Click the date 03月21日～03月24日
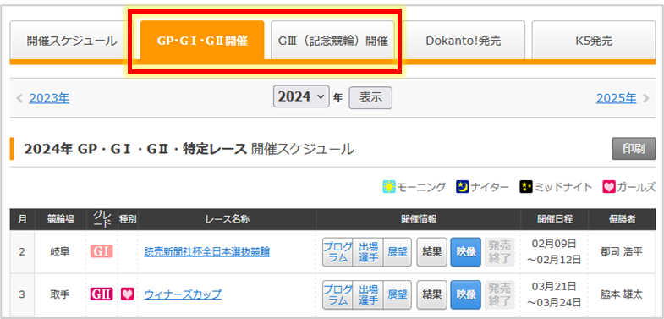This screenshot has width=664, height=319. (x=554, y=294)
